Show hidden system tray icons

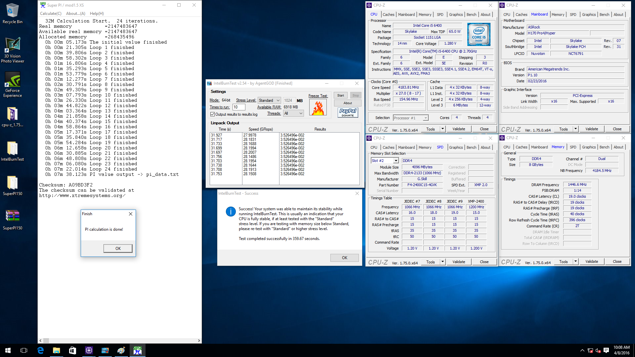click(x=582, y=350)
